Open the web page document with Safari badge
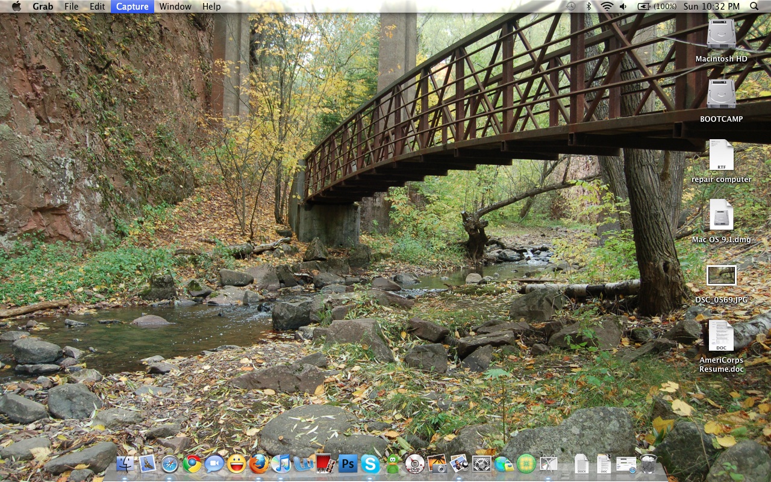Image resolution: width=771 pixels, height=482 pixels. point(626,463)
